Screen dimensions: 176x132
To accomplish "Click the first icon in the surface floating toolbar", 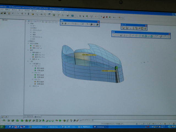I will coord(114,35).
